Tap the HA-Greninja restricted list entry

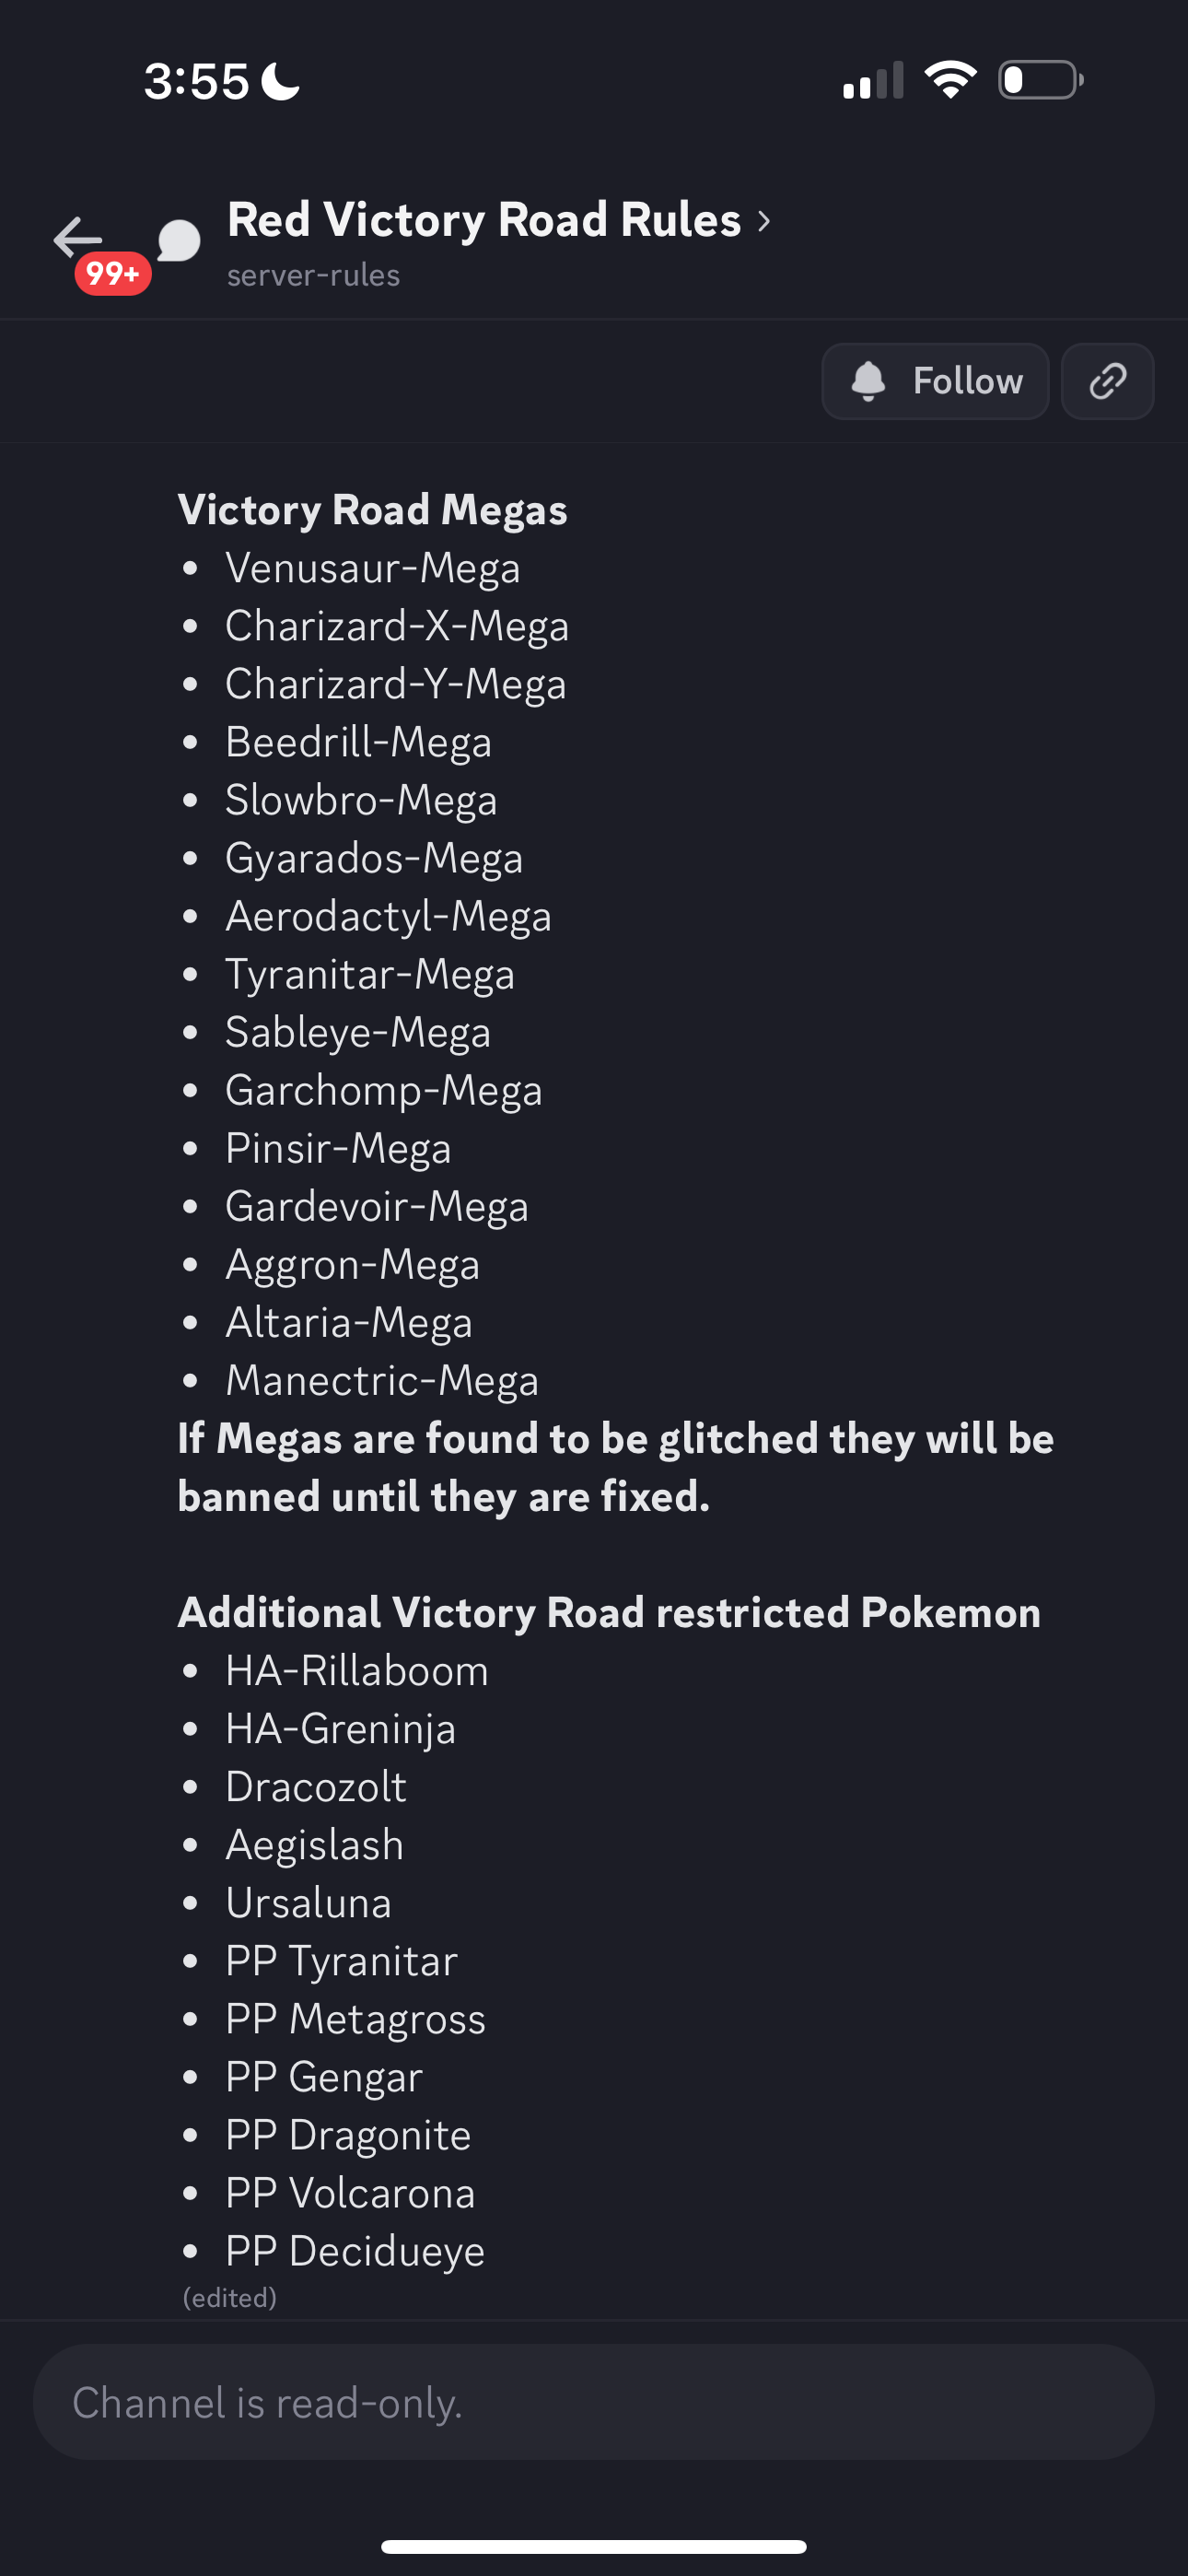pyautogui.click(x=340, y=1729)
